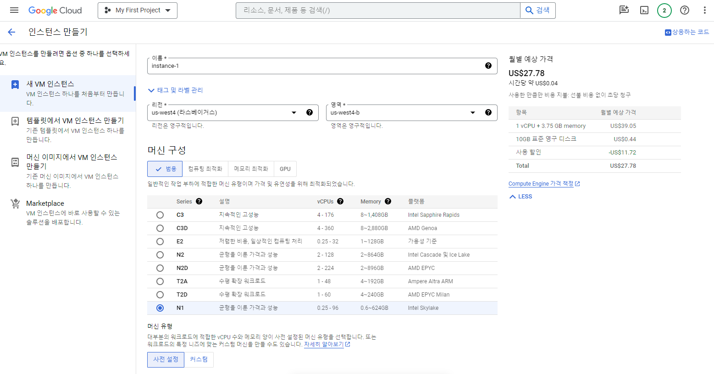Choose 새 VM 인스턴스 option

[68, 93]
